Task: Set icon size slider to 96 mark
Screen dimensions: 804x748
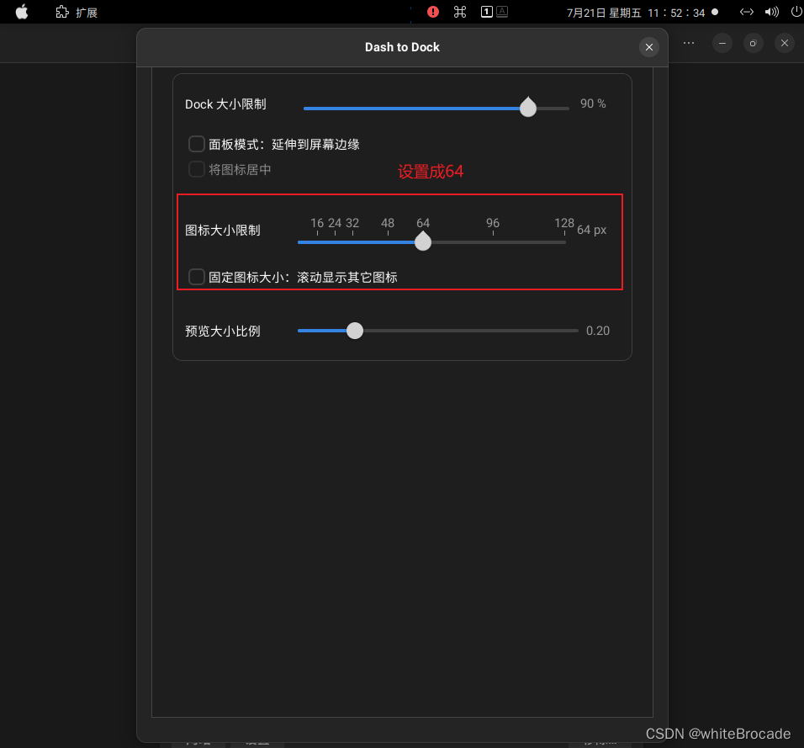Action: (494, 242)
